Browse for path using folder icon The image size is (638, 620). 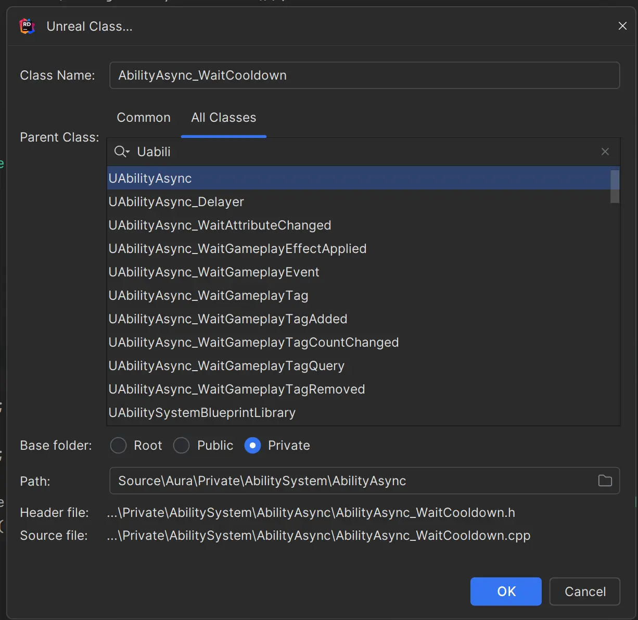point(605,480)
